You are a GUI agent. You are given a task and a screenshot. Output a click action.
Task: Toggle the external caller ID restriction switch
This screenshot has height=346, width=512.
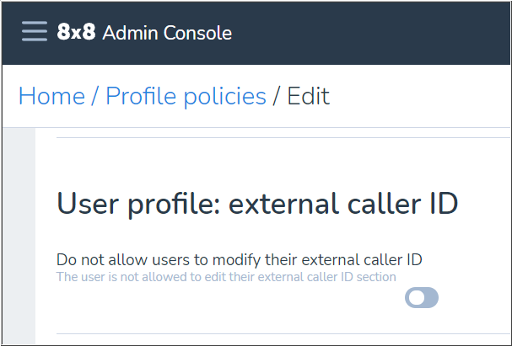(422, 297)
